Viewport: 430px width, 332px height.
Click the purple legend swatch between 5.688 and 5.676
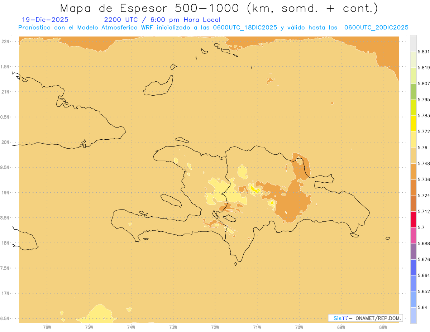pyautogui.click(x=413, y=251)
